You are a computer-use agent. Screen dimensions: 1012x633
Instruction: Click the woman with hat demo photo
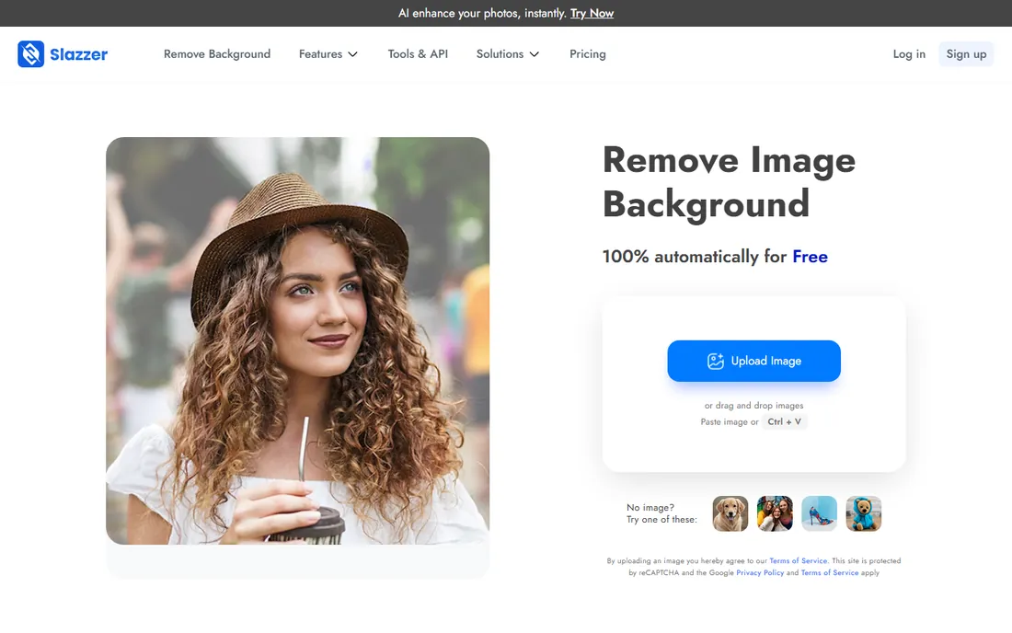(x=297, y=340)
